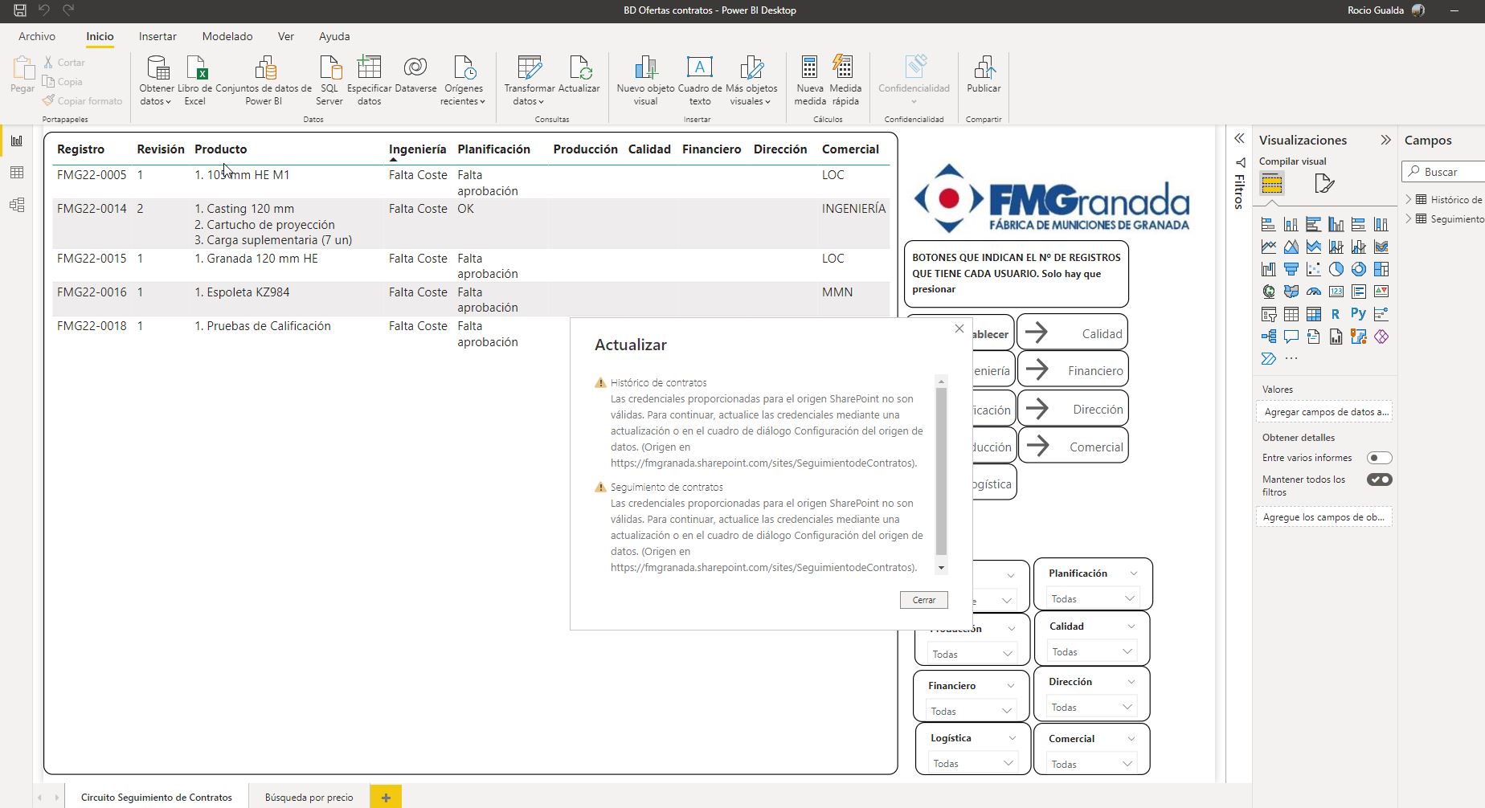This screenshot has height=808, width=1485.
Task: Connect to SQL Server source
Action: click(329, 80)
